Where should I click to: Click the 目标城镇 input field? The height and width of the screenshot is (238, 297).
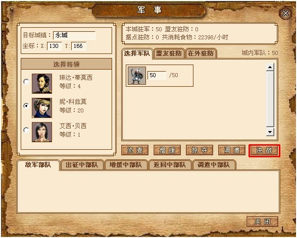74,35
